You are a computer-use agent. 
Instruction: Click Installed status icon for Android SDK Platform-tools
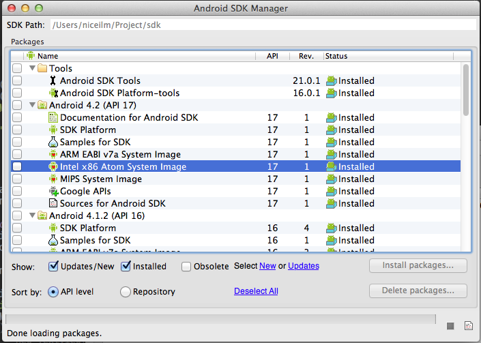pos(332,93)
